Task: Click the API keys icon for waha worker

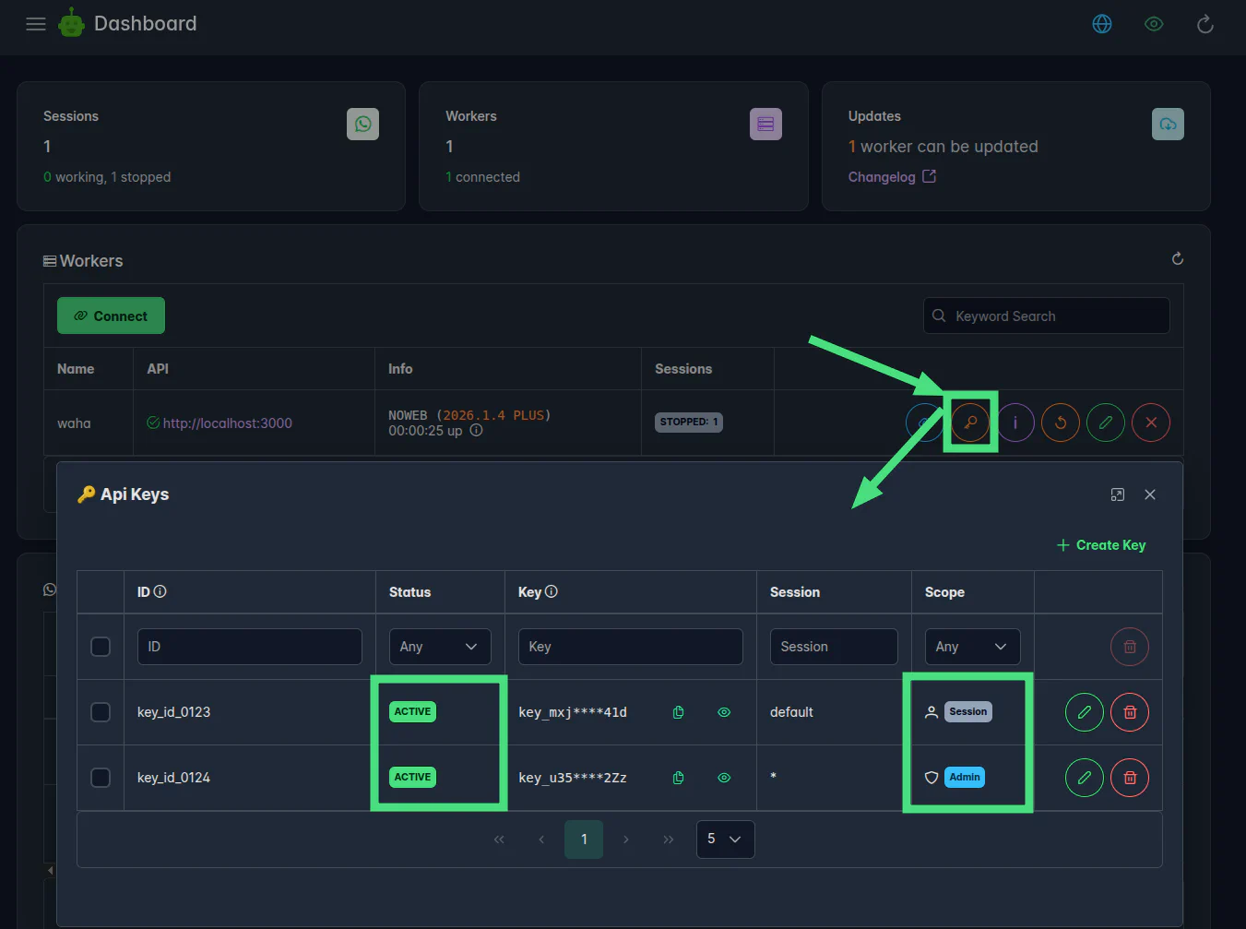Action: coord(970,423)
